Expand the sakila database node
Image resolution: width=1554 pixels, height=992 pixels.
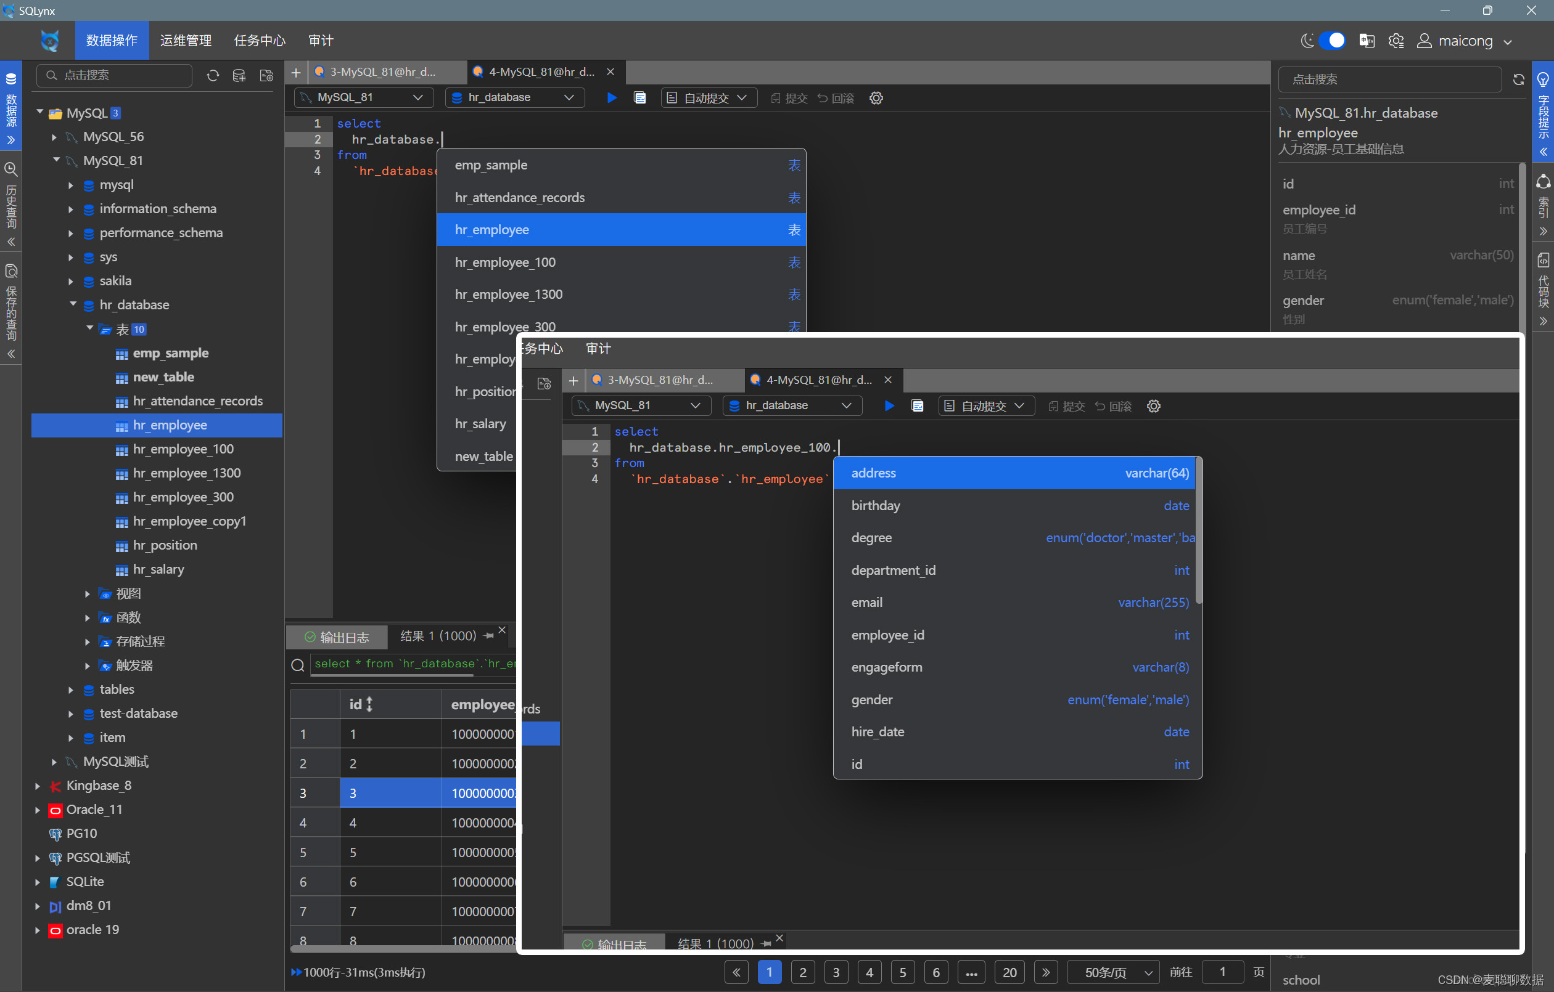point(71,281)
